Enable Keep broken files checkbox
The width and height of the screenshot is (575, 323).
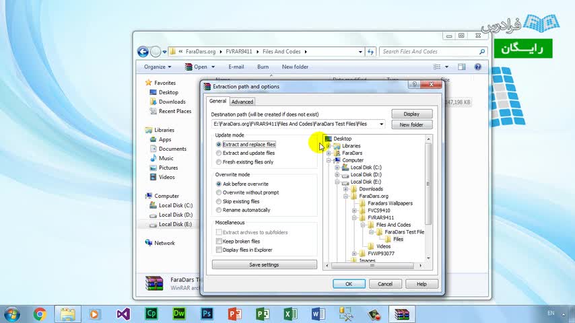coord(219,242)
